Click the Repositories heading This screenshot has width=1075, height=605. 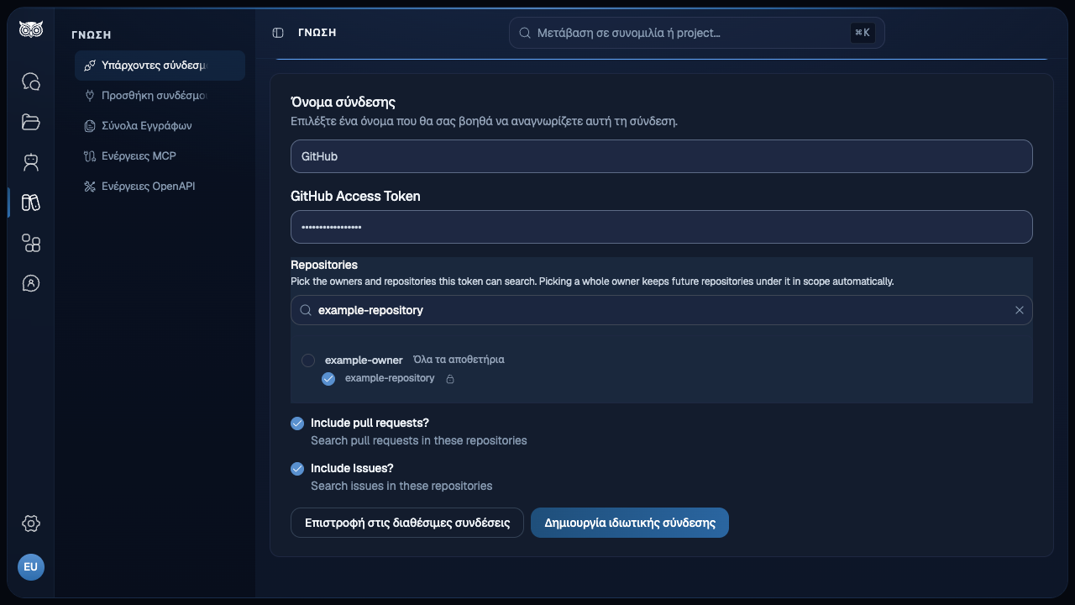[324, 265]
